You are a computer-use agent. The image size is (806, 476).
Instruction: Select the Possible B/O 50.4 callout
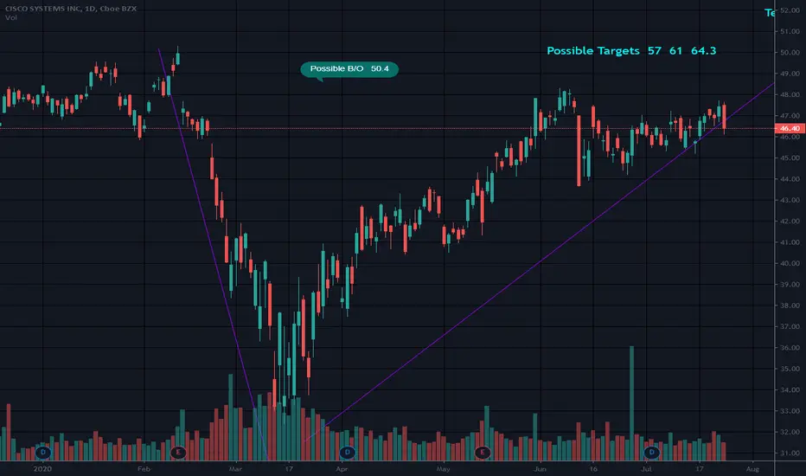click(x=349, y=69)
